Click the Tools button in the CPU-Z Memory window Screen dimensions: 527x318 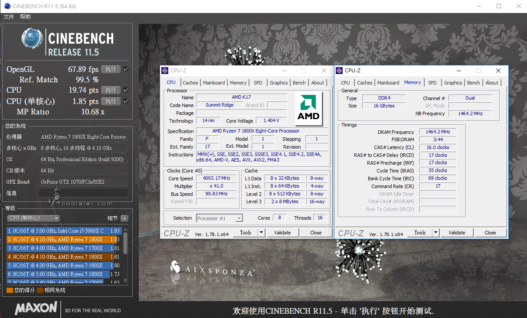click(x=420, y=233)
